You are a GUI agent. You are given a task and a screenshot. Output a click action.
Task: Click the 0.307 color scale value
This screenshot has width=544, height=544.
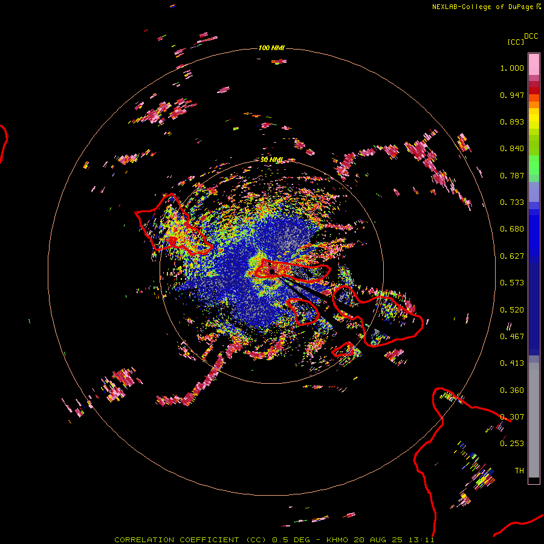coord(512,417)
